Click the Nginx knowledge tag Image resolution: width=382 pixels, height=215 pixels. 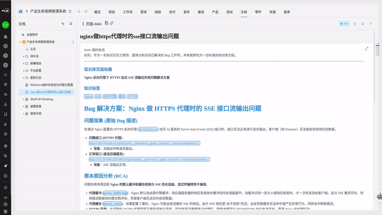click(x=88, y=96)
